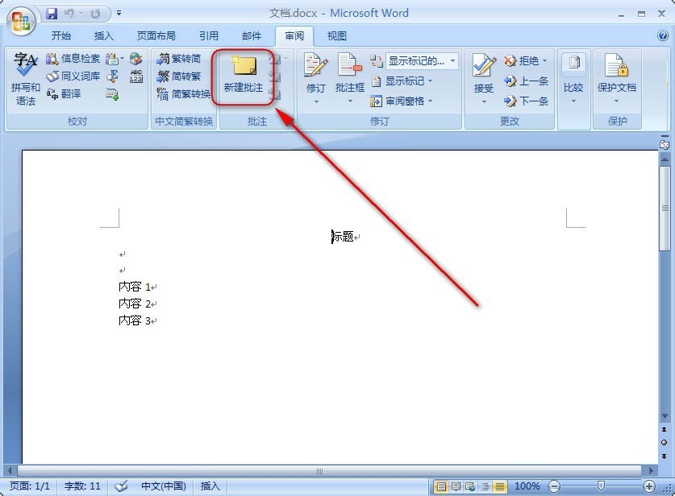Click 中文(中国) language indicator

(x=163, y=486)
